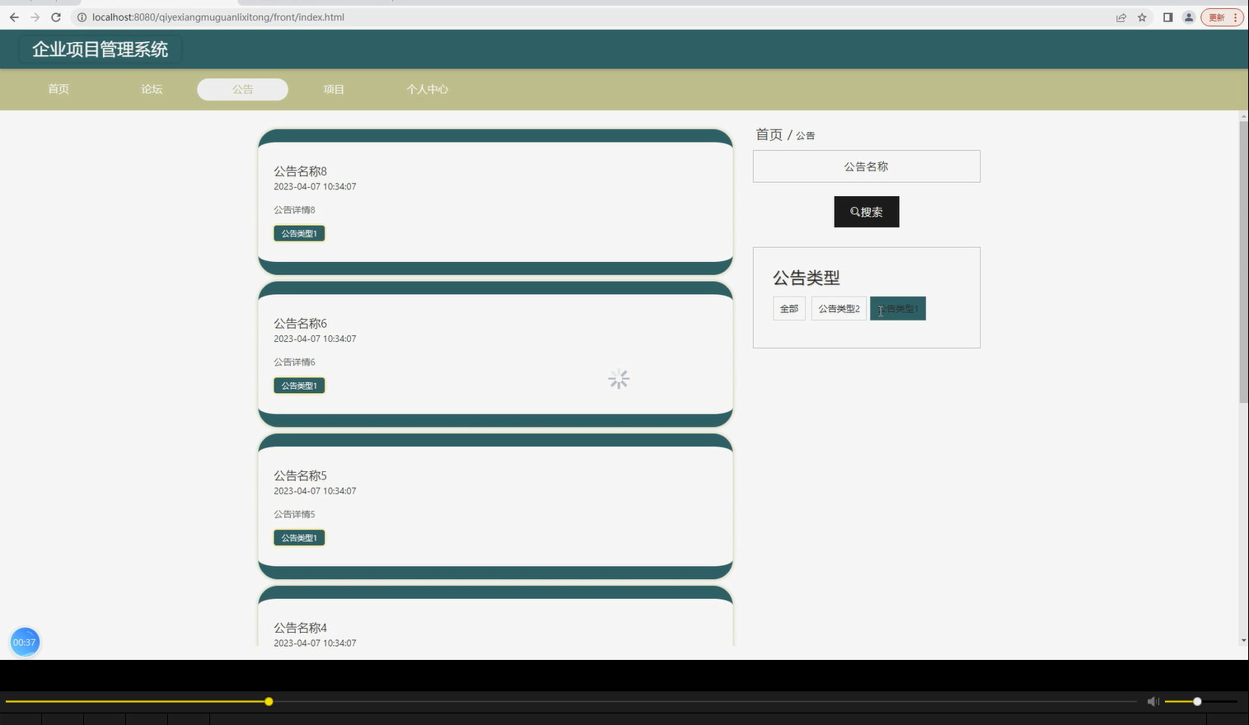Open the 公告名称4 announcement title
The image size is (1249, 725).
point(301,628)
